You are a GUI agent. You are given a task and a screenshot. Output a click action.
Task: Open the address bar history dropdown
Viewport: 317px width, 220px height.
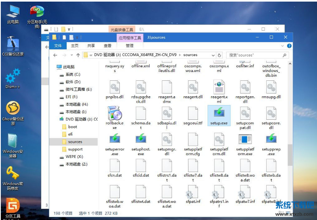click(x=213, y=55)
